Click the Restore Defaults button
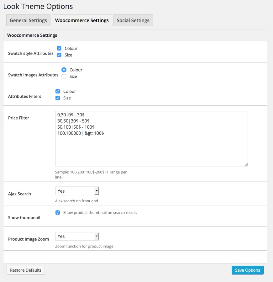 pos(26,270)
